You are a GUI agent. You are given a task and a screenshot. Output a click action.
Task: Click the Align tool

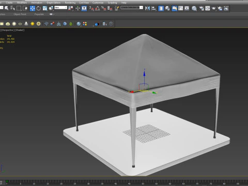pos(153,8)
